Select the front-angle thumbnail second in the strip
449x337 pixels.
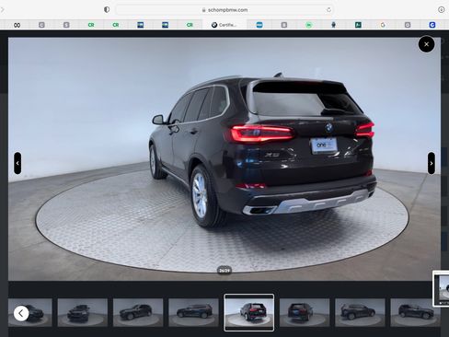point(83,312)
